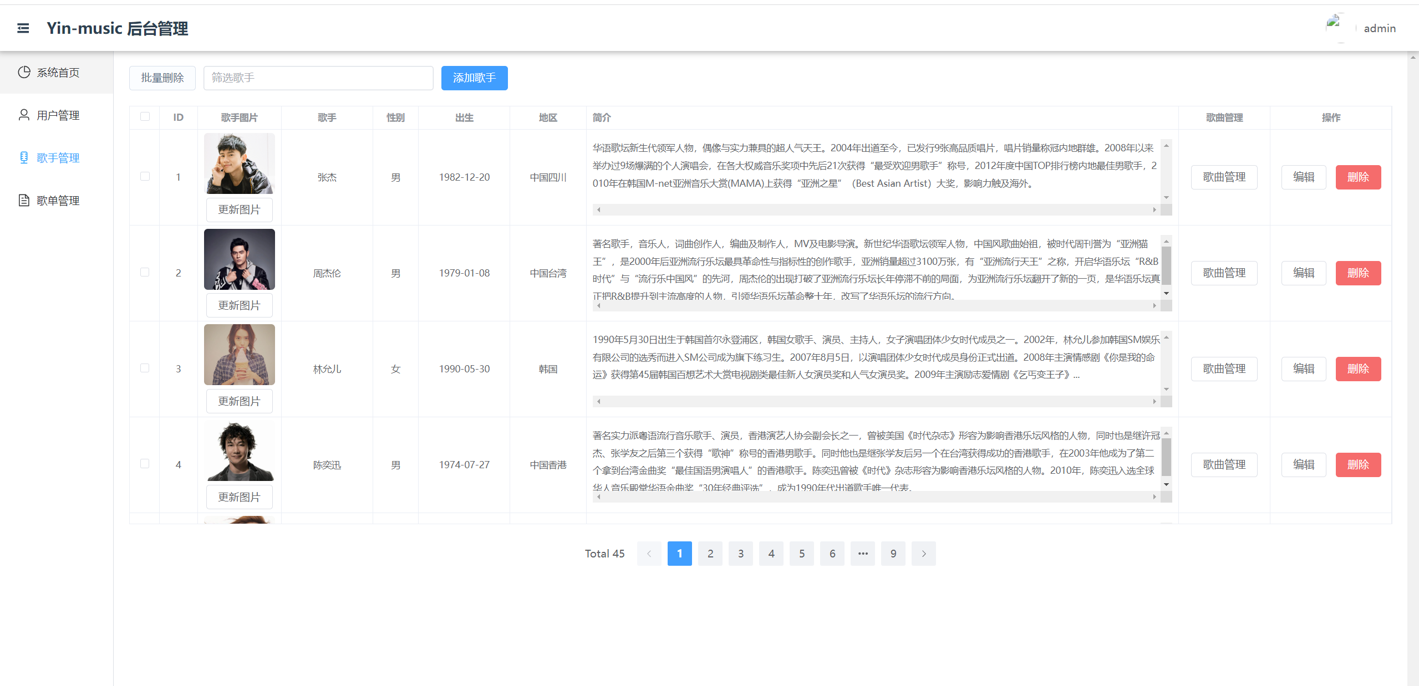Click red 删除 button for 周杰伦
Screen dimensions: 1419x686
click(1358, 273)
